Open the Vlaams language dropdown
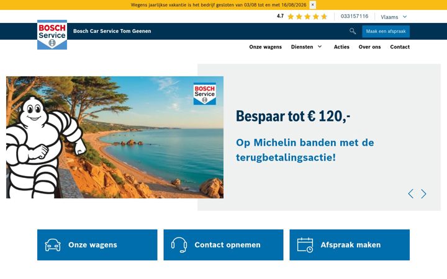Image resolution: width=447 pixels, height=279 pixels. [x=394, y=17]
